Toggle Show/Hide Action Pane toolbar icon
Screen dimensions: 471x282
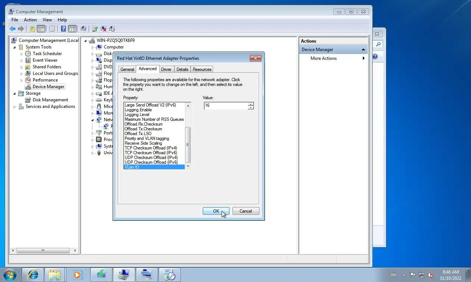(72, 29)
